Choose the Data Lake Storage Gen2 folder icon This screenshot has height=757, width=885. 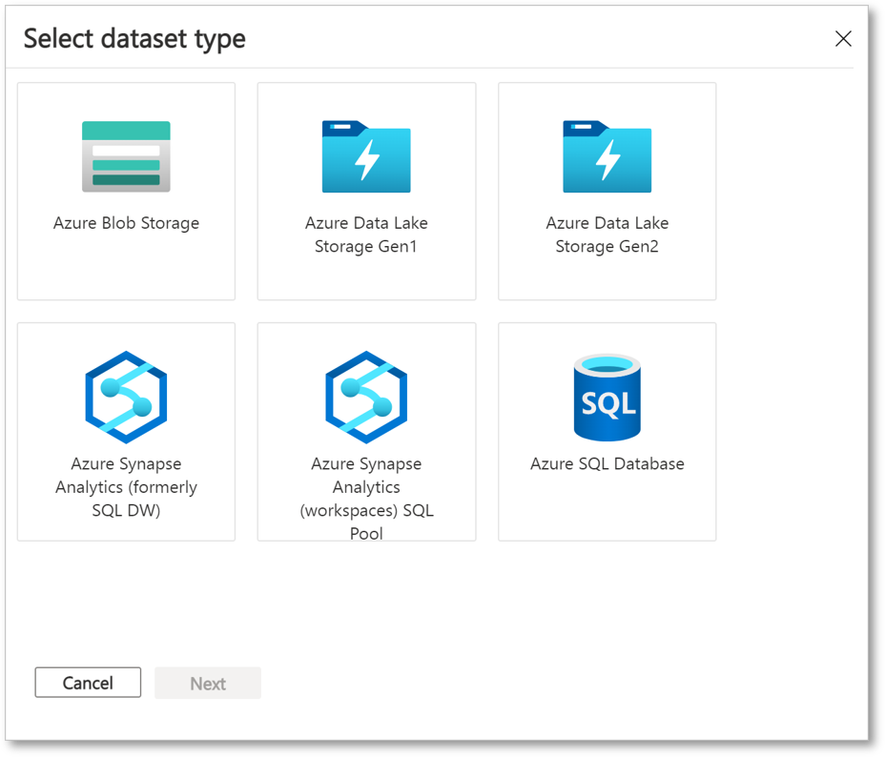(607, 156)
